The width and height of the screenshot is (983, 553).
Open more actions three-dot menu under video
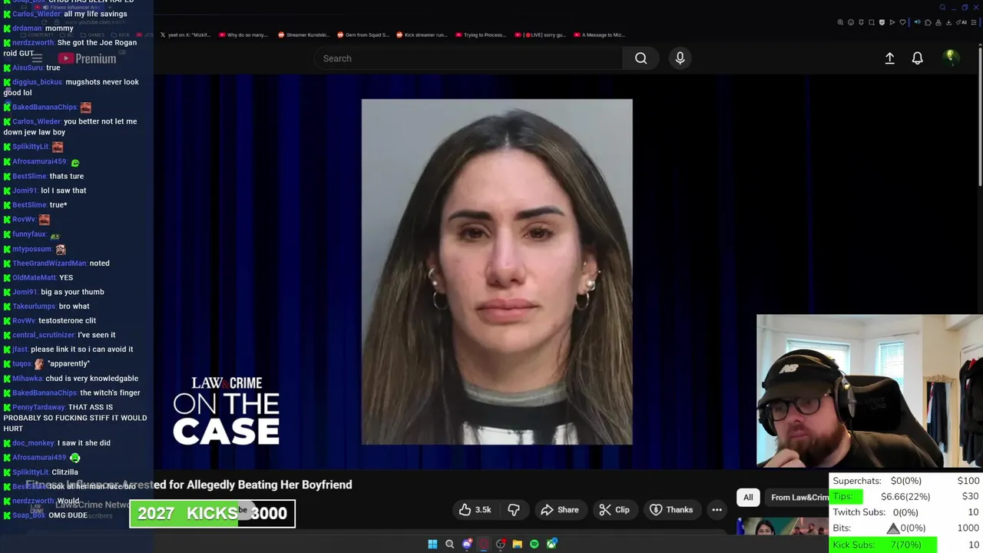point(717,510)
